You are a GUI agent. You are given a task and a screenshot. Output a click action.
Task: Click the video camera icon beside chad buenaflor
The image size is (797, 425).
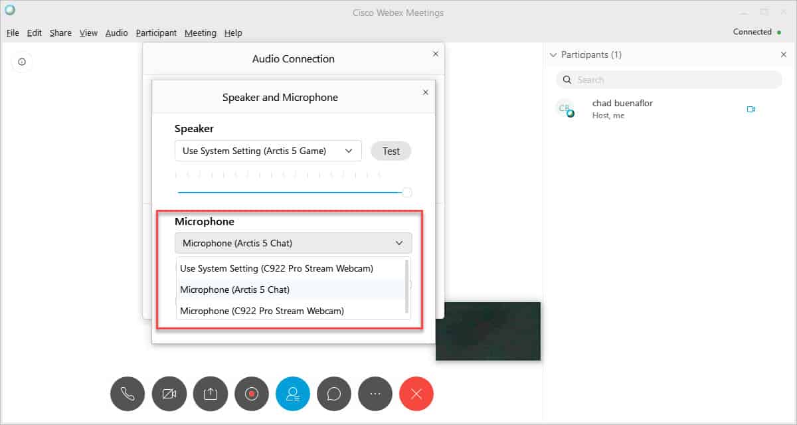(751, 109)
